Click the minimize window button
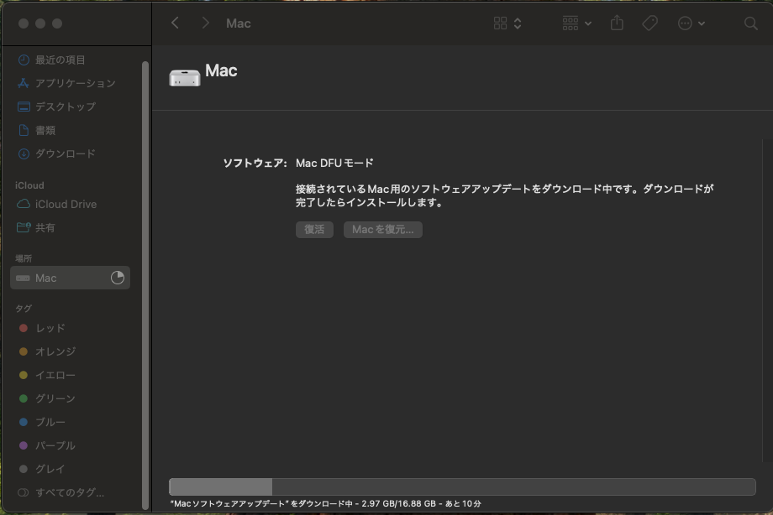The width and height of the screenshot is (773, 515). pos(40,23)
